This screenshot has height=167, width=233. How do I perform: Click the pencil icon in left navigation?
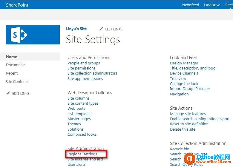point(8,93)
